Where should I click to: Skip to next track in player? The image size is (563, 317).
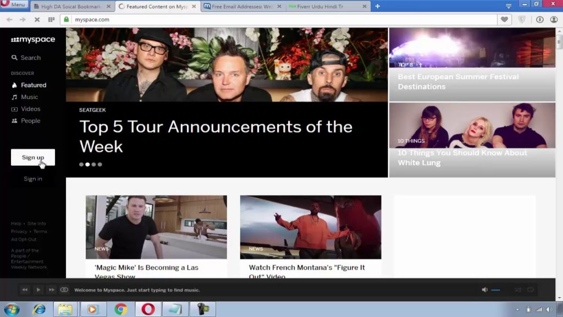pos(51,289)
